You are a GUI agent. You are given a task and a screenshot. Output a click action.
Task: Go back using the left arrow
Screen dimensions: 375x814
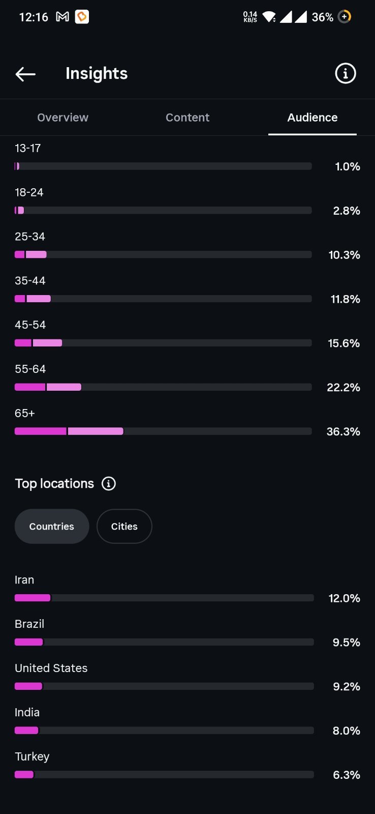coord(25,74)
